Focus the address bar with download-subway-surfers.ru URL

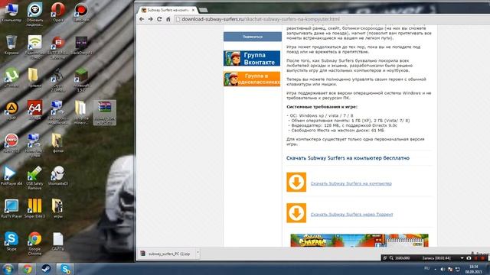tap(332, 19)
